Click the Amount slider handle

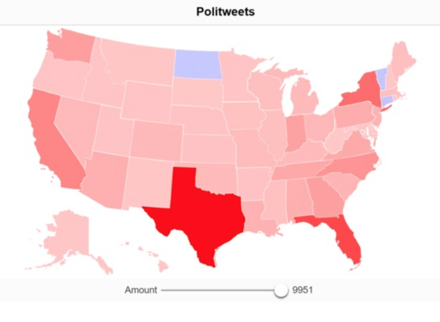pyautogui.click(x=281, y=290)
